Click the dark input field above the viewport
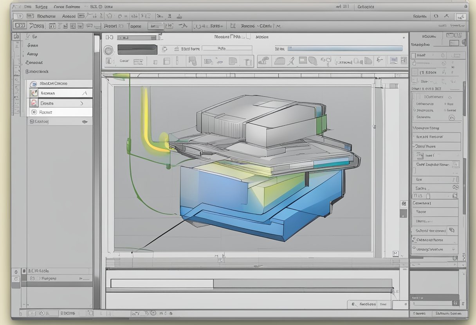 [x=137, y=50]
